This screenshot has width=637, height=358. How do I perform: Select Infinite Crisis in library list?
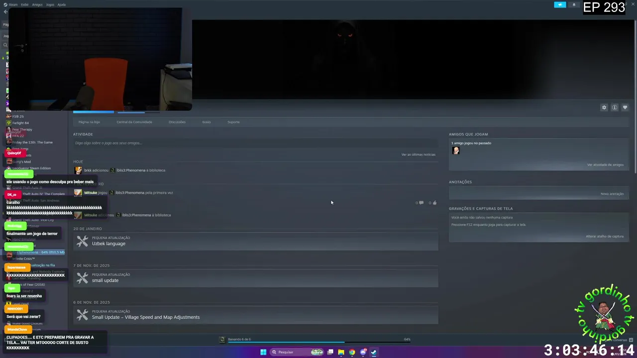coord(23,259)
